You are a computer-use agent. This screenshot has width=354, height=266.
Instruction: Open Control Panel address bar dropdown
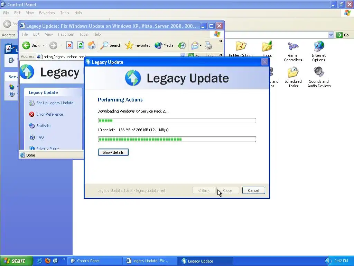pos(331,35)
